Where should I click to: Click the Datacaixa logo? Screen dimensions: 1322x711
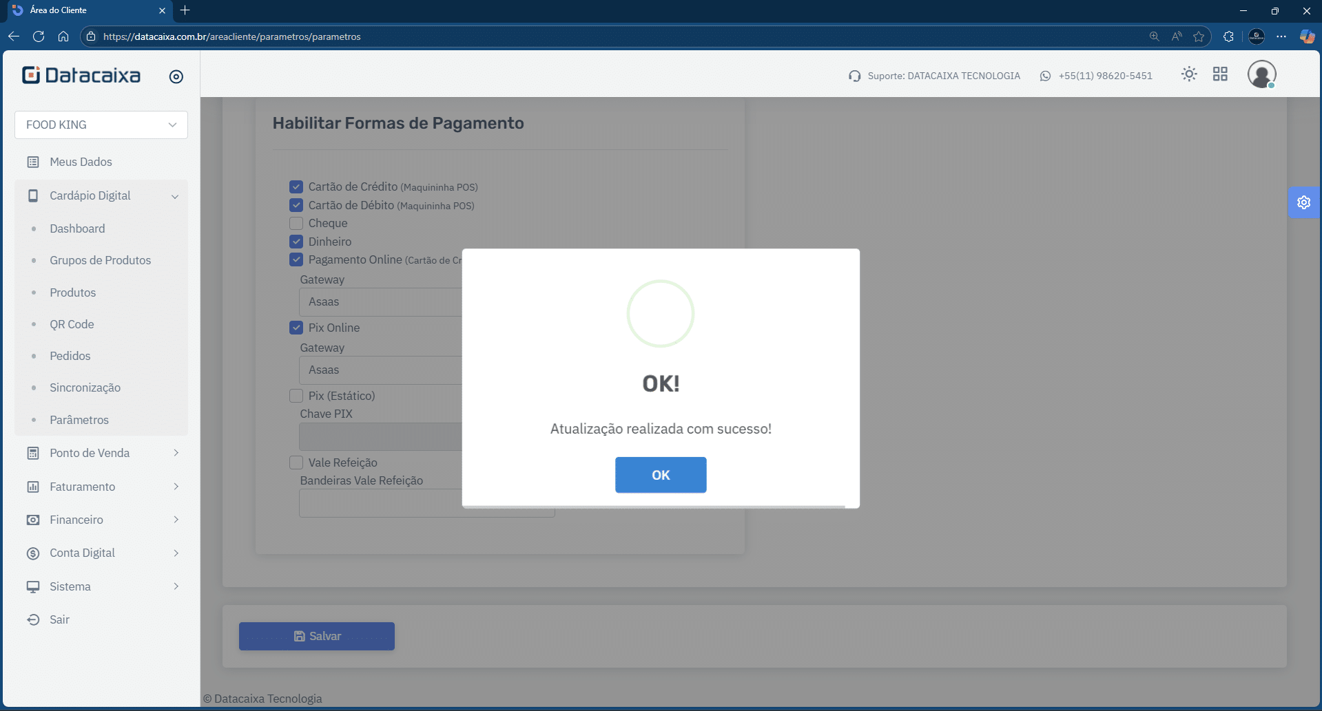coord(81,75)
